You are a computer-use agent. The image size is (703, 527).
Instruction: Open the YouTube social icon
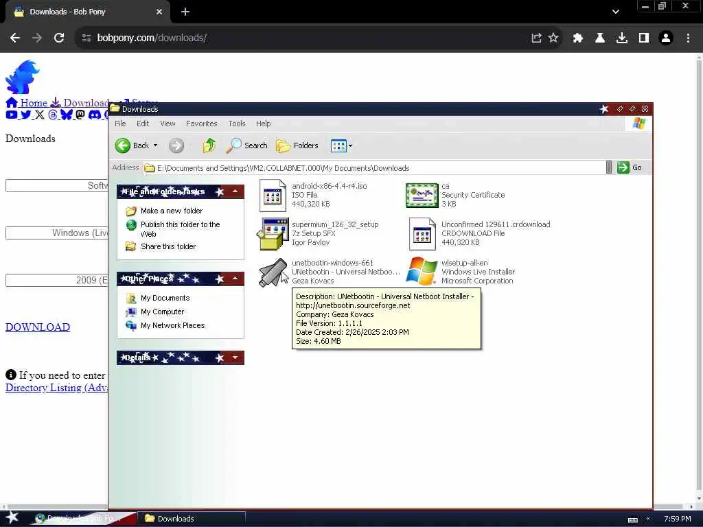point(11,115)
